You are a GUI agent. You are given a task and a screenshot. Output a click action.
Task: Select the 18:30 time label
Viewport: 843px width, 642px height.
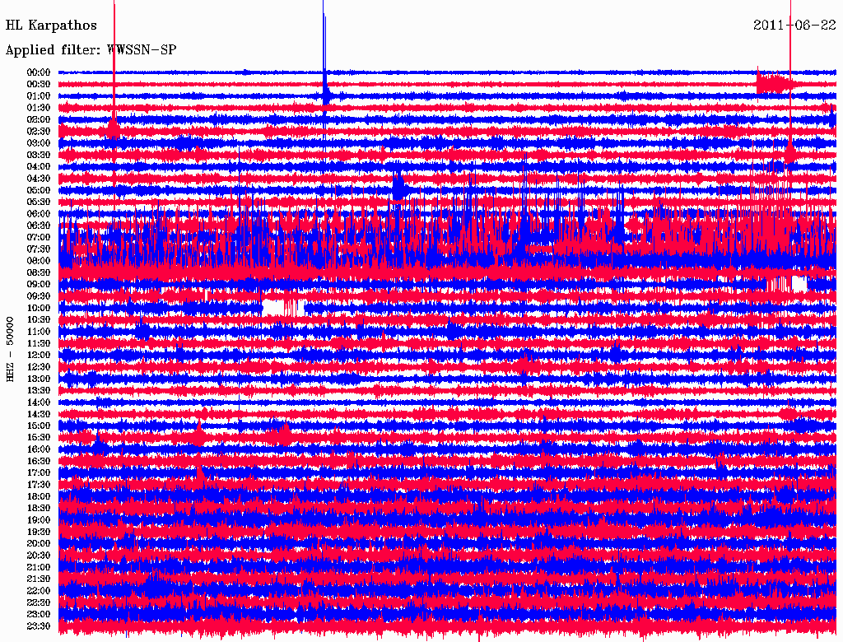[39, 508]
